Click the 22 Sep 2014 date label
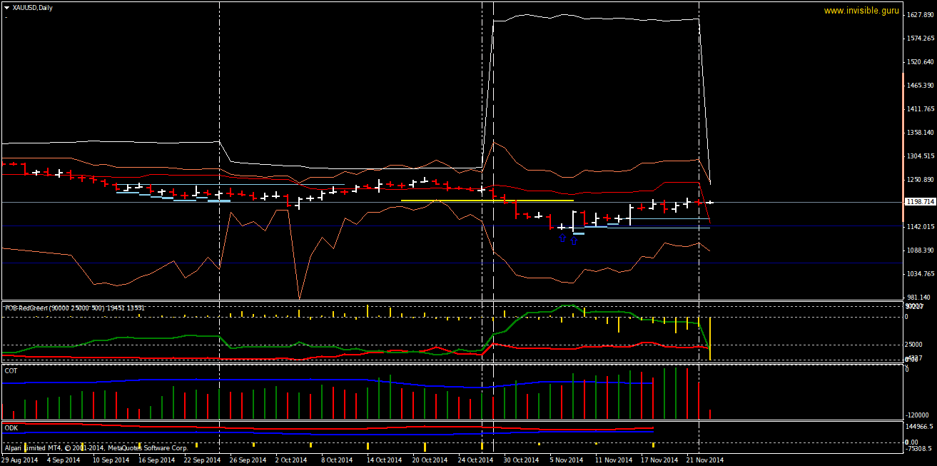The height and width of the screenshot is (466, 937). (x=203, y=460)
